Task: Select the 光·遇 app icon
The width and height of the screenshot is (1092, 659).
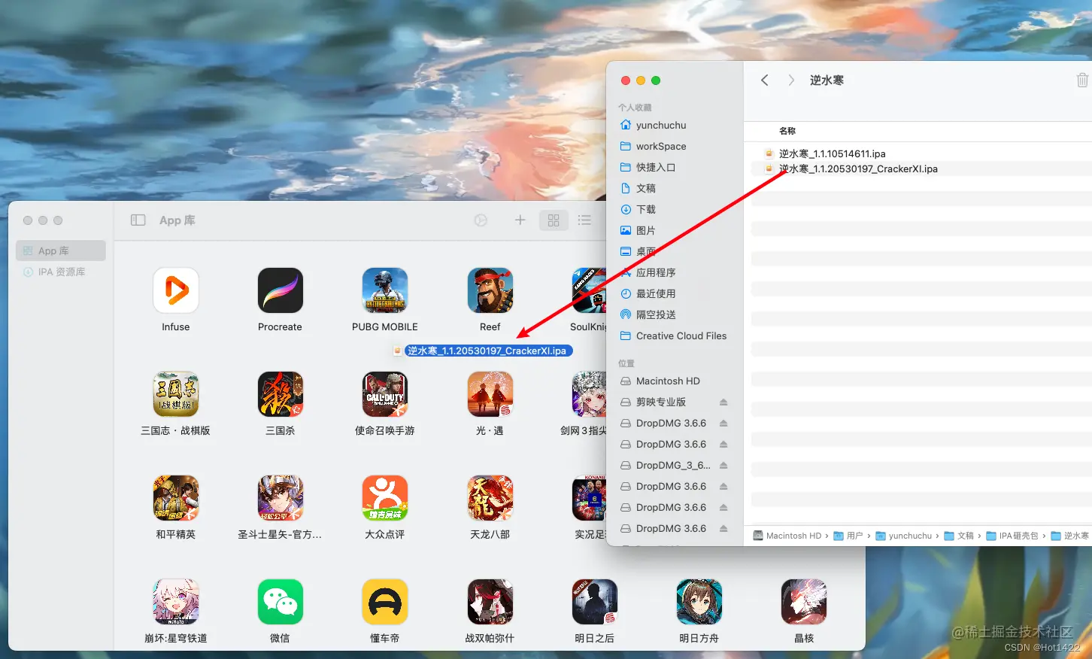Action: point(490,394)
